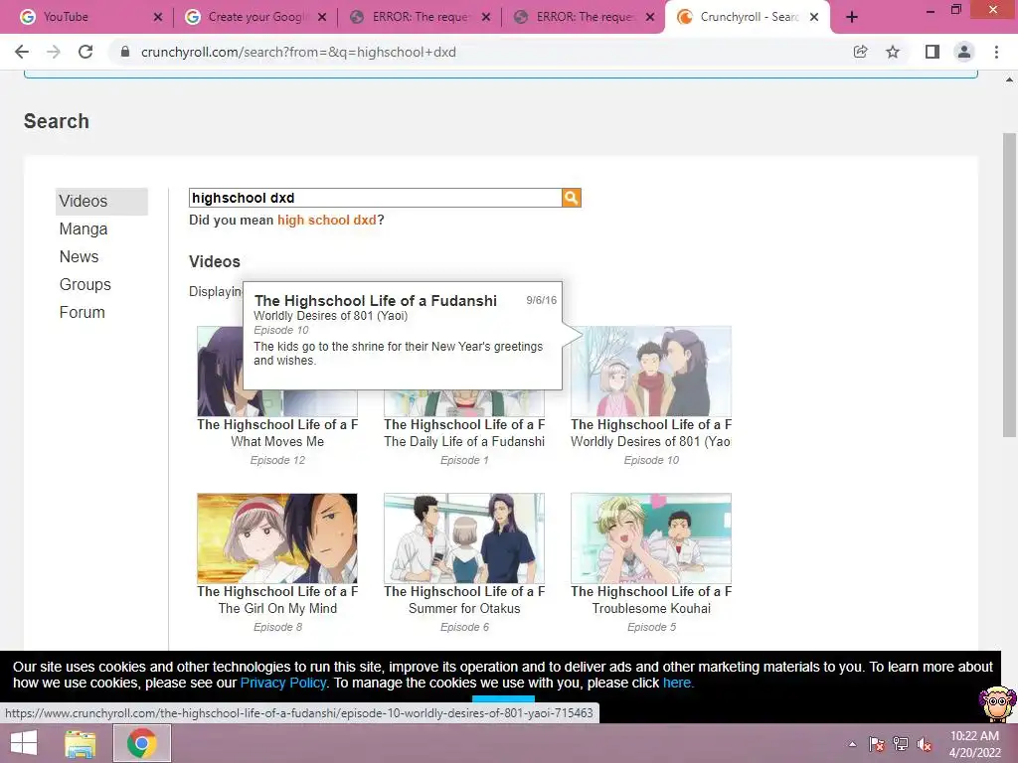Click the 'high school dxd' suggestion link
This screenshot has height=763, width=1018.
pyautogui.click(x=326, y=220)
